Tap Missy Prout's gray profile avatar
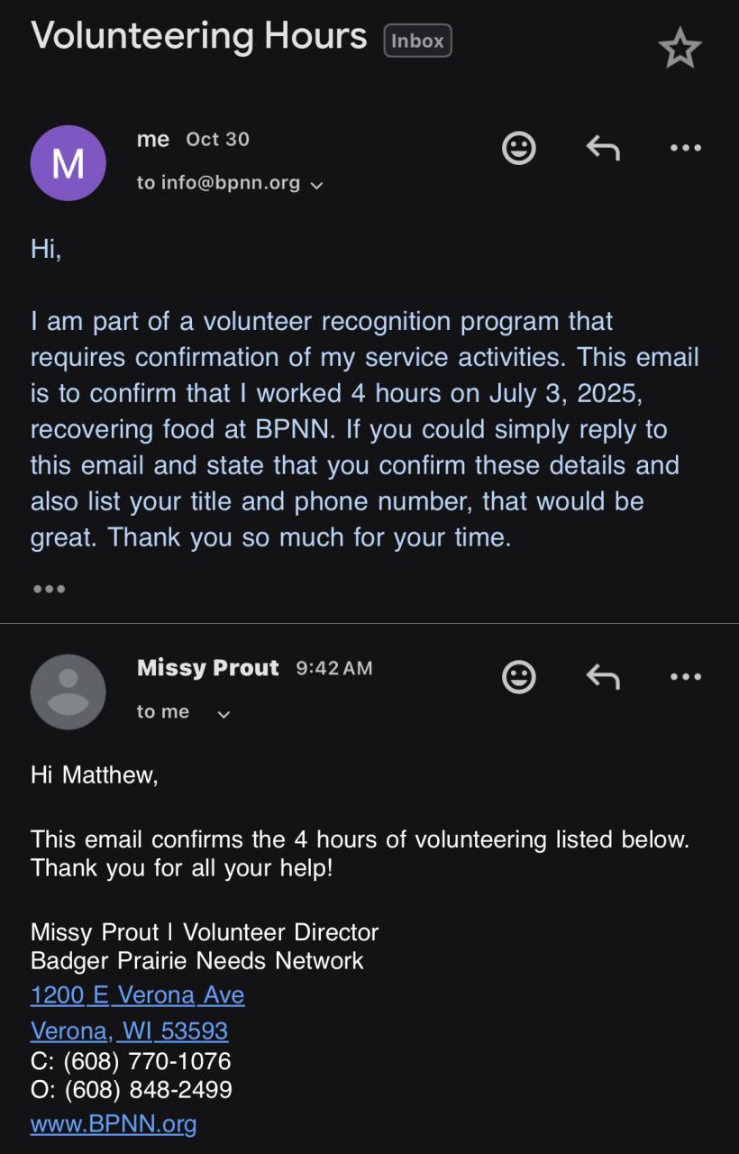 pyautogui.click(x=68, y=692)
